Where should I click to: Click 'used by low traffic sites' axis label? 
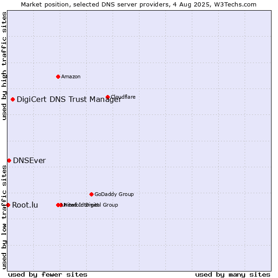point(4,217)
